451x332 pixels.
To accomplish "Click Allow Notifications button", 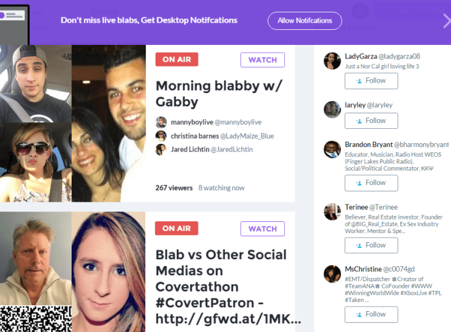I will click(x=305, y=21).
